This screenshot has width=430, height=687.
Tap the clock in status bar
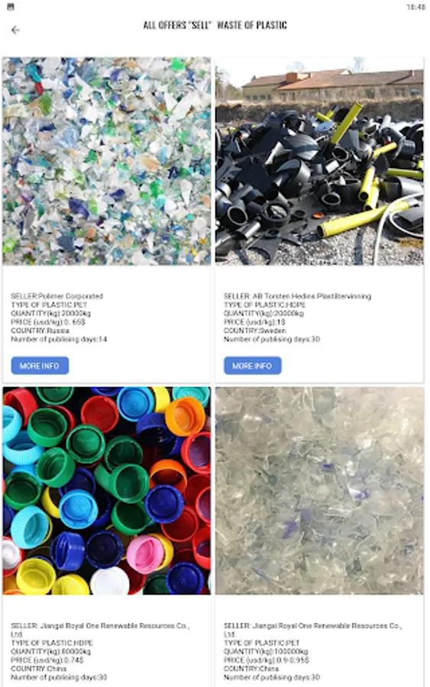(416, 7)
